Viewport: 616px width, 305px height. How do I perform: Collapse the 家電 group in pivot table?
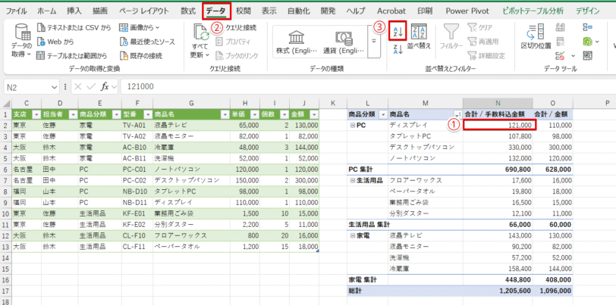(352, 235)
